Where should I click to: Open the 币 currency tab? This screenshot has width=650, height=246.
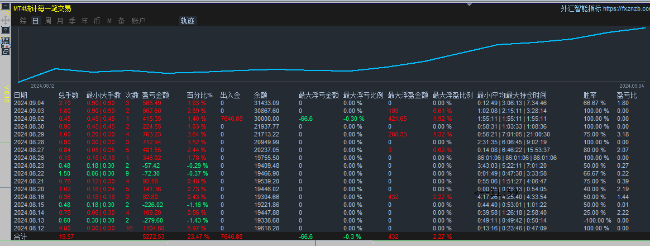pos(97,21)
